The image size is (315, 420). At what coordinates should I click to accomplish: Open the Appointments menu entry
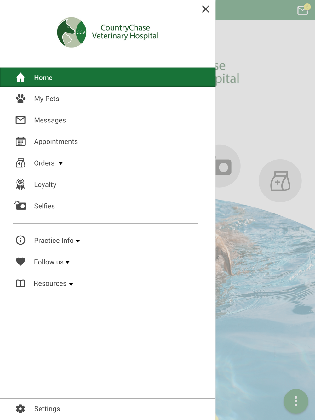[x=56, y=142]
